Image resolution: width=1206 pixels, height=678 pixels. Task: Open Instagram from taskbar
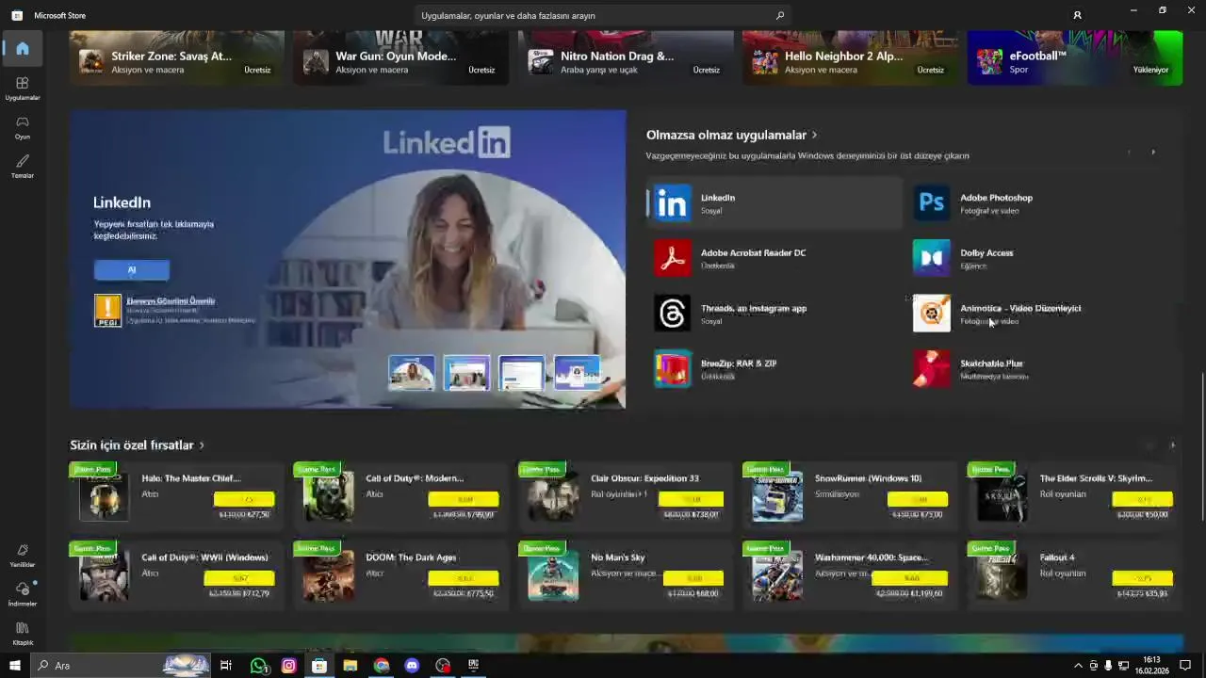pyautogui.click(x=289, y=666)
